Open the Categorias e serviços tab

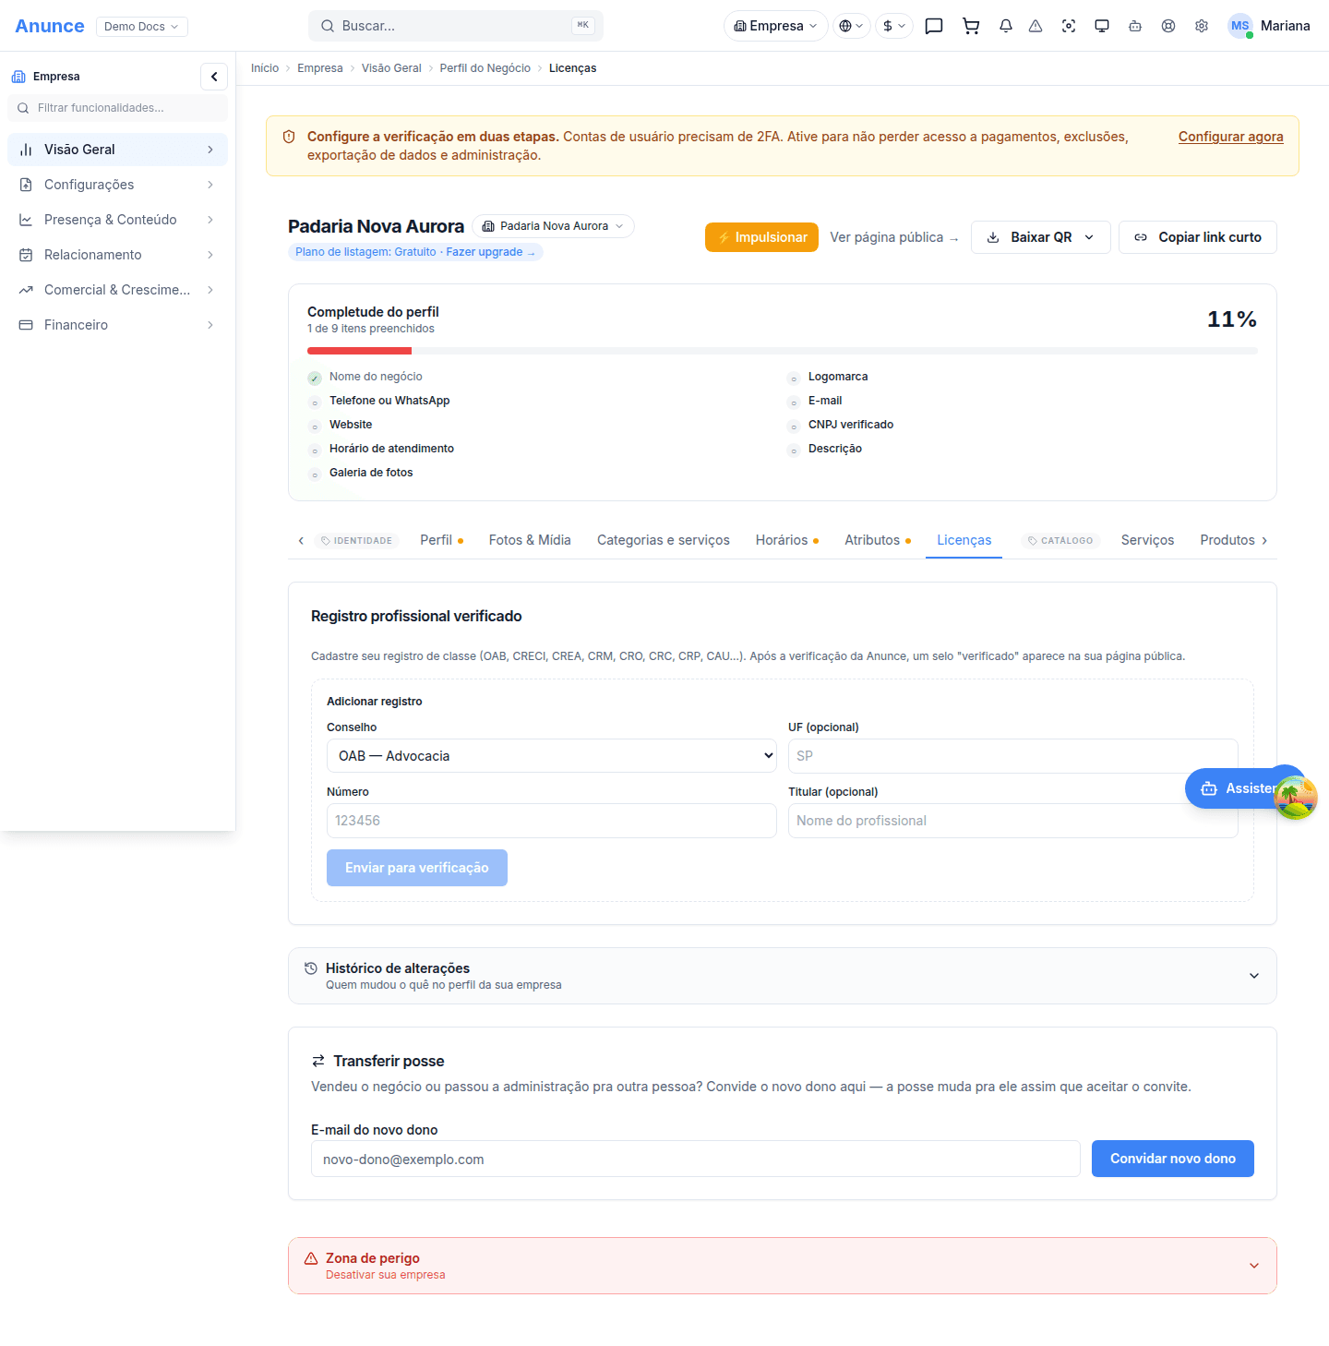[x=664, y=540]
